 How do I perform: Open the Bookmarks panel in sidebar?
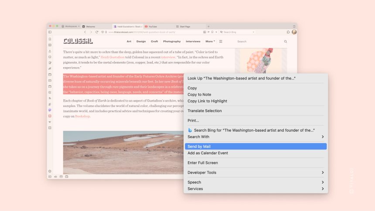(x=50, y=39)
